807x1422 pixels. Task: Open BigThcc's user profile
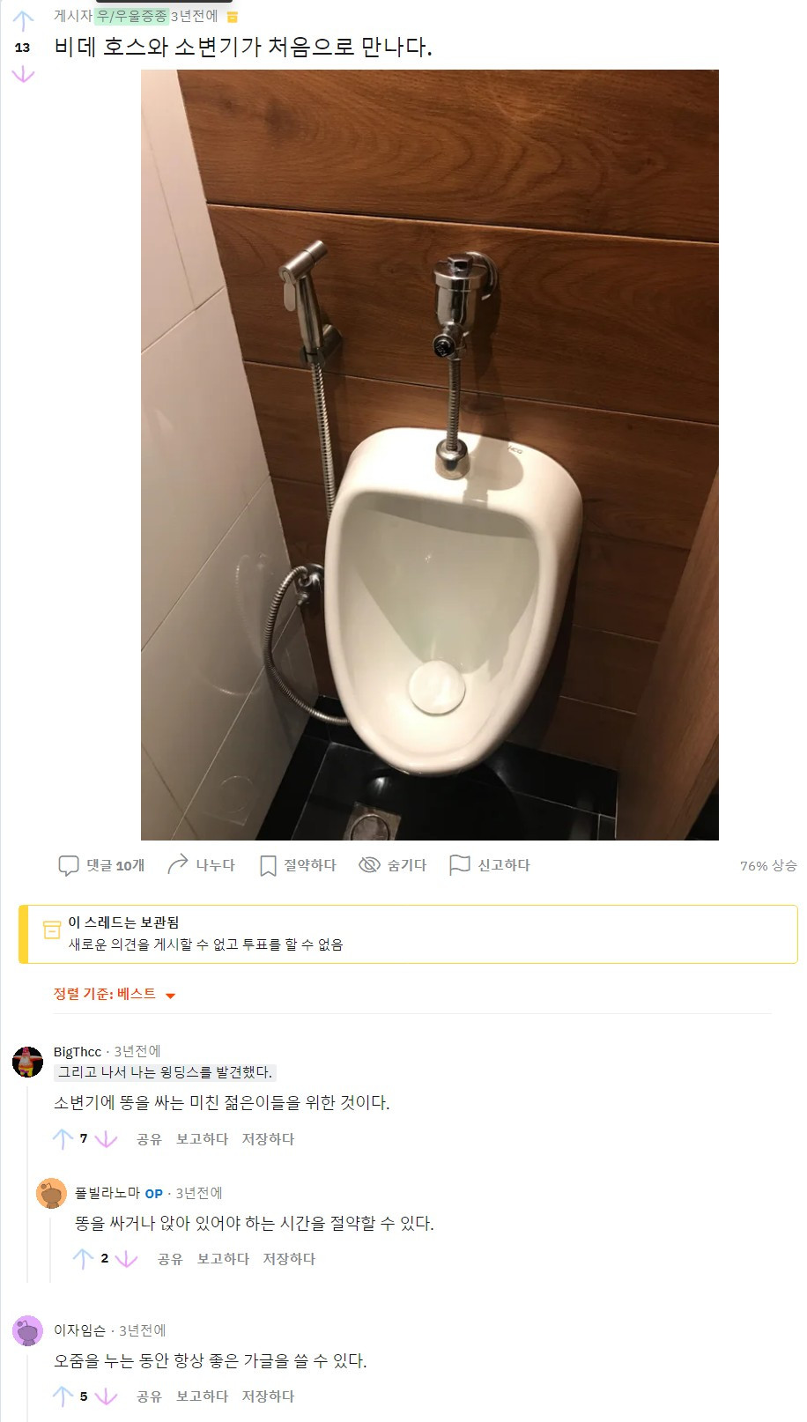pos(78,1051)
